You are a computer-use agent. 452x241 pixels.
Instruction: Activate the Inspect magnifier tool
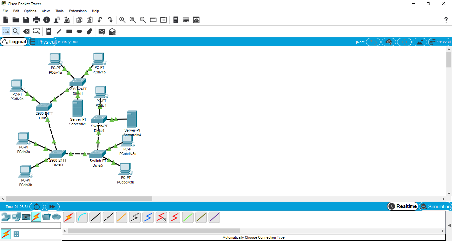click(16, 31)
